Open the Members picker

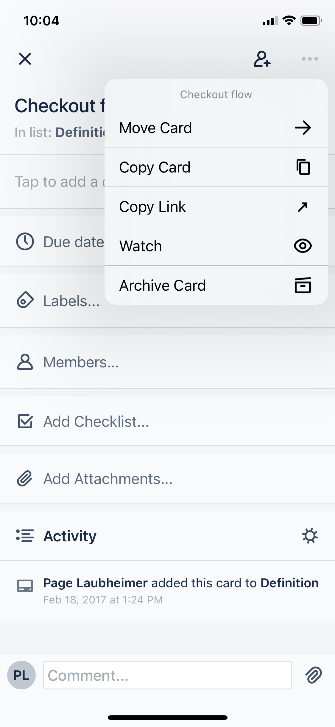click(81, 362)
